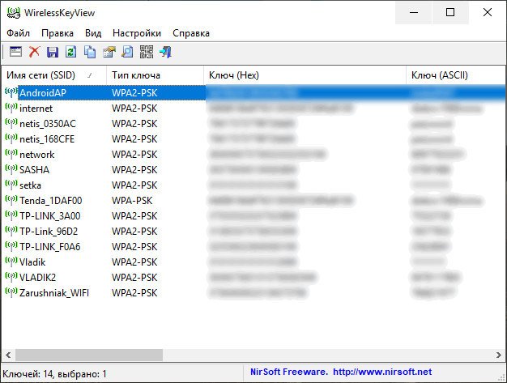Show the QR code toolbar icon
This screenshot has width=507, height=383.
(147, 52)
